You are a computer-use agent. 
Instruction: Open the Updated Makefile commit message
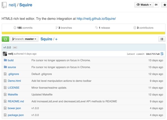pos(42,95)
